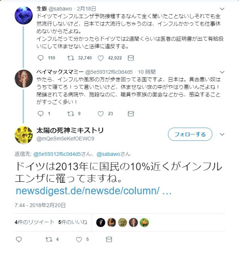Open dropdown chevron on ベイマックスマミー's tweet

222,72
